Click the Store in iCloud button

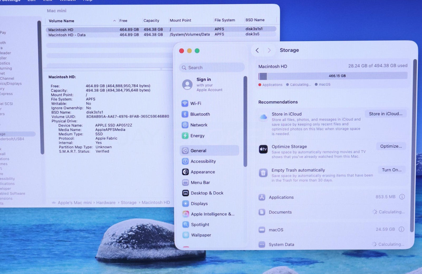point(385,114)
